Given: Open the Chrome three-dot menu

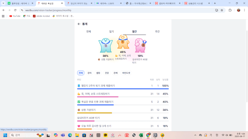Looking at the screenshot, I should pos(245,10).
